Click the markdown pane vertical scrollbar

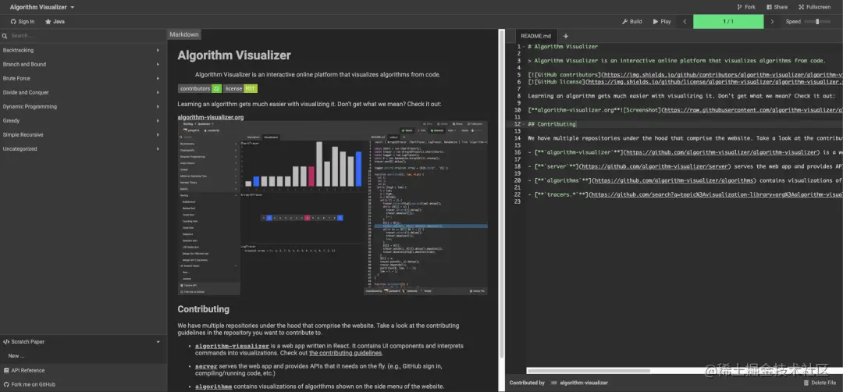pyautogui.click(x=502, y=194)
